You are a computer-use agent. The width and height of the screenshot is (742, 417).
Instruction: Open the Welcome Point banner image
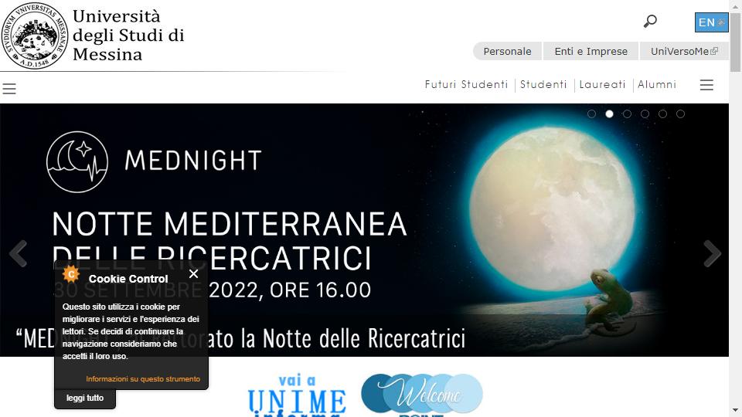coord(422,395)
